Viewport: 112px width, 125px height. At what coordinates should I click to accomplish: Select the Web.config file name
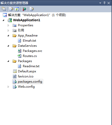pyautogui.click(x=26, y=87)
